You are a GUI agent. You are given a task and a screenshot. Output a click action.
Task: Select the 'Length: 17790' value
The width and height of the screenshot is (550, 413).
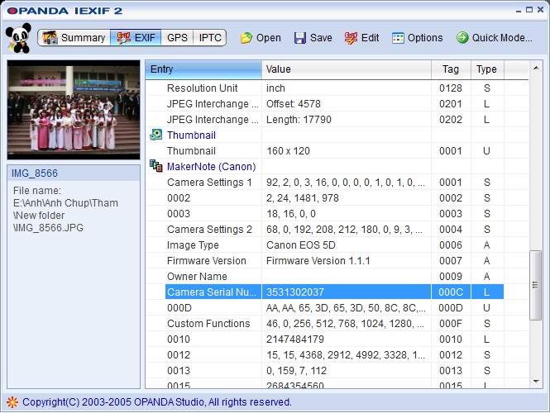coord(299,120)
